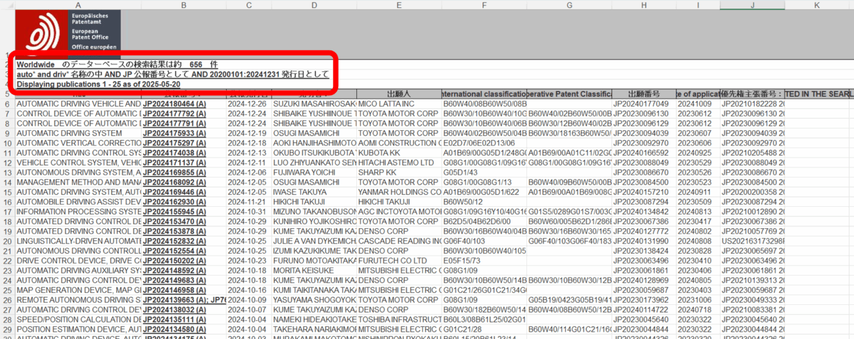Screen dimensions: 854x339
Task: Select row 29 header number
Action: coord(7,329)
